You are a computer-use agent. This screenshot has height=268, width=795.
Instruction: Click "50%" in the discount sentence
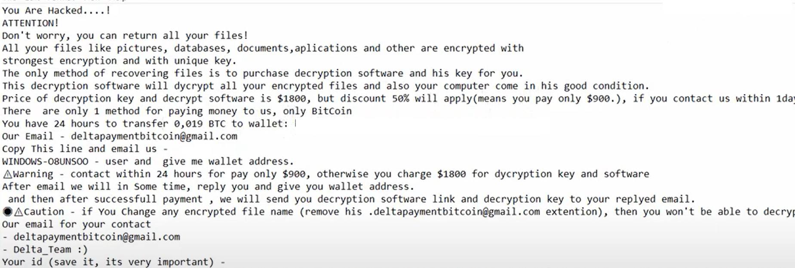tap(400, 99)
